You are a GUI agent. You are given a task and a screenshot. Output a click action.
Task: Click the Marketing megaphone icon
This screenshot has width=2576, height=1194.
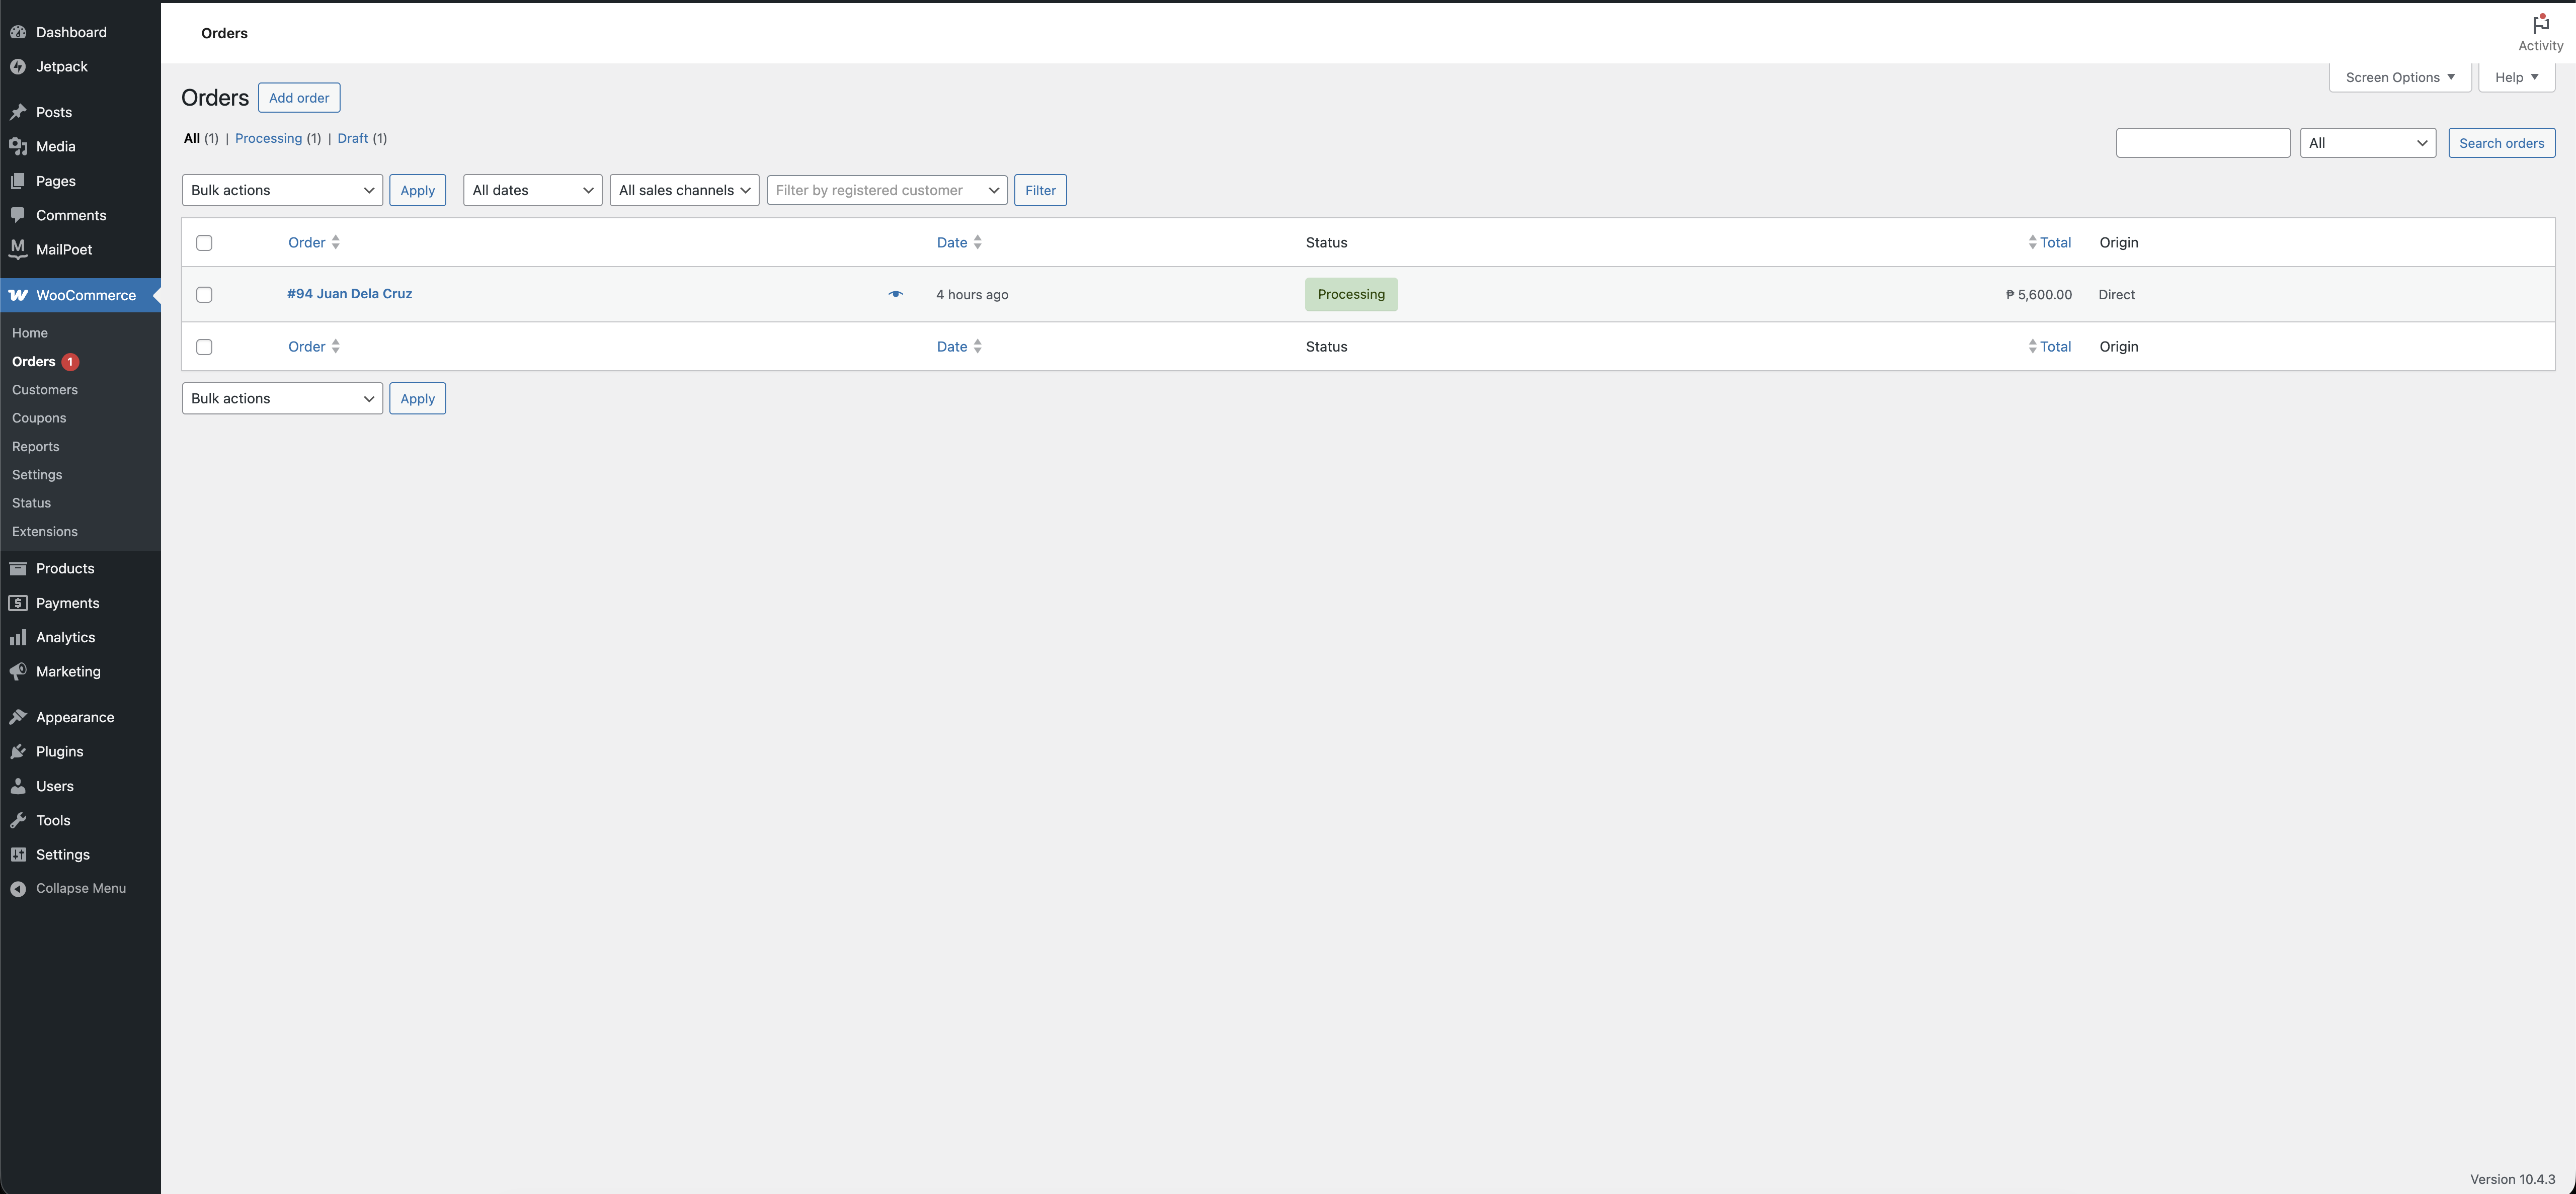coord(18,672)
